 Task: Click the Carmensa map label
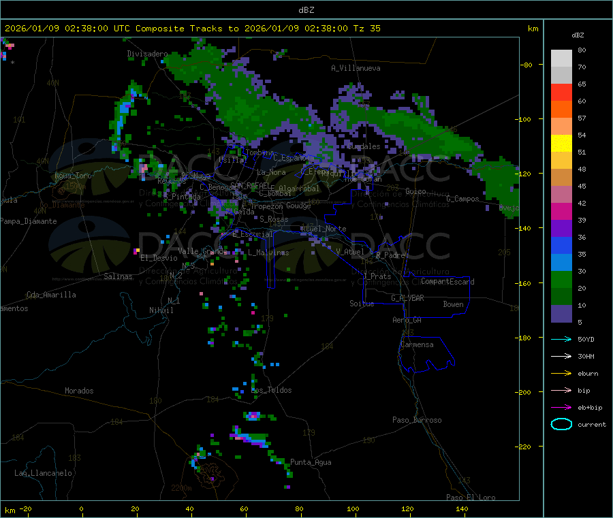(x=417, y=344)
